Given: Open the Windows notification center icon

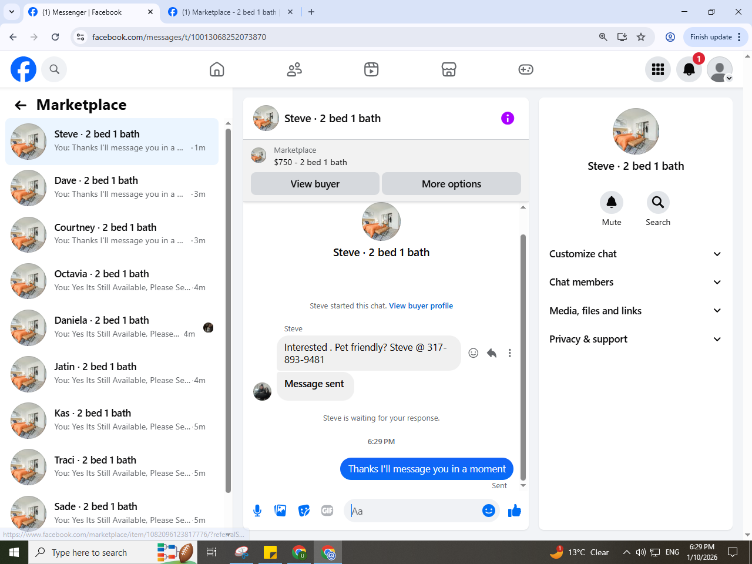Looking at the screenshot, I should click(733, 552).
